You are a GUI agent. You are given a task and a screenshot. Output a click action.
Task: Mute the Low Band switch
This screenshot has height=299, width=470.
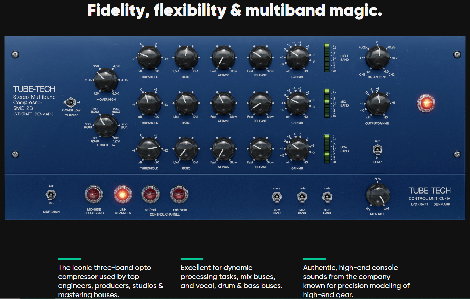point(277,197)
